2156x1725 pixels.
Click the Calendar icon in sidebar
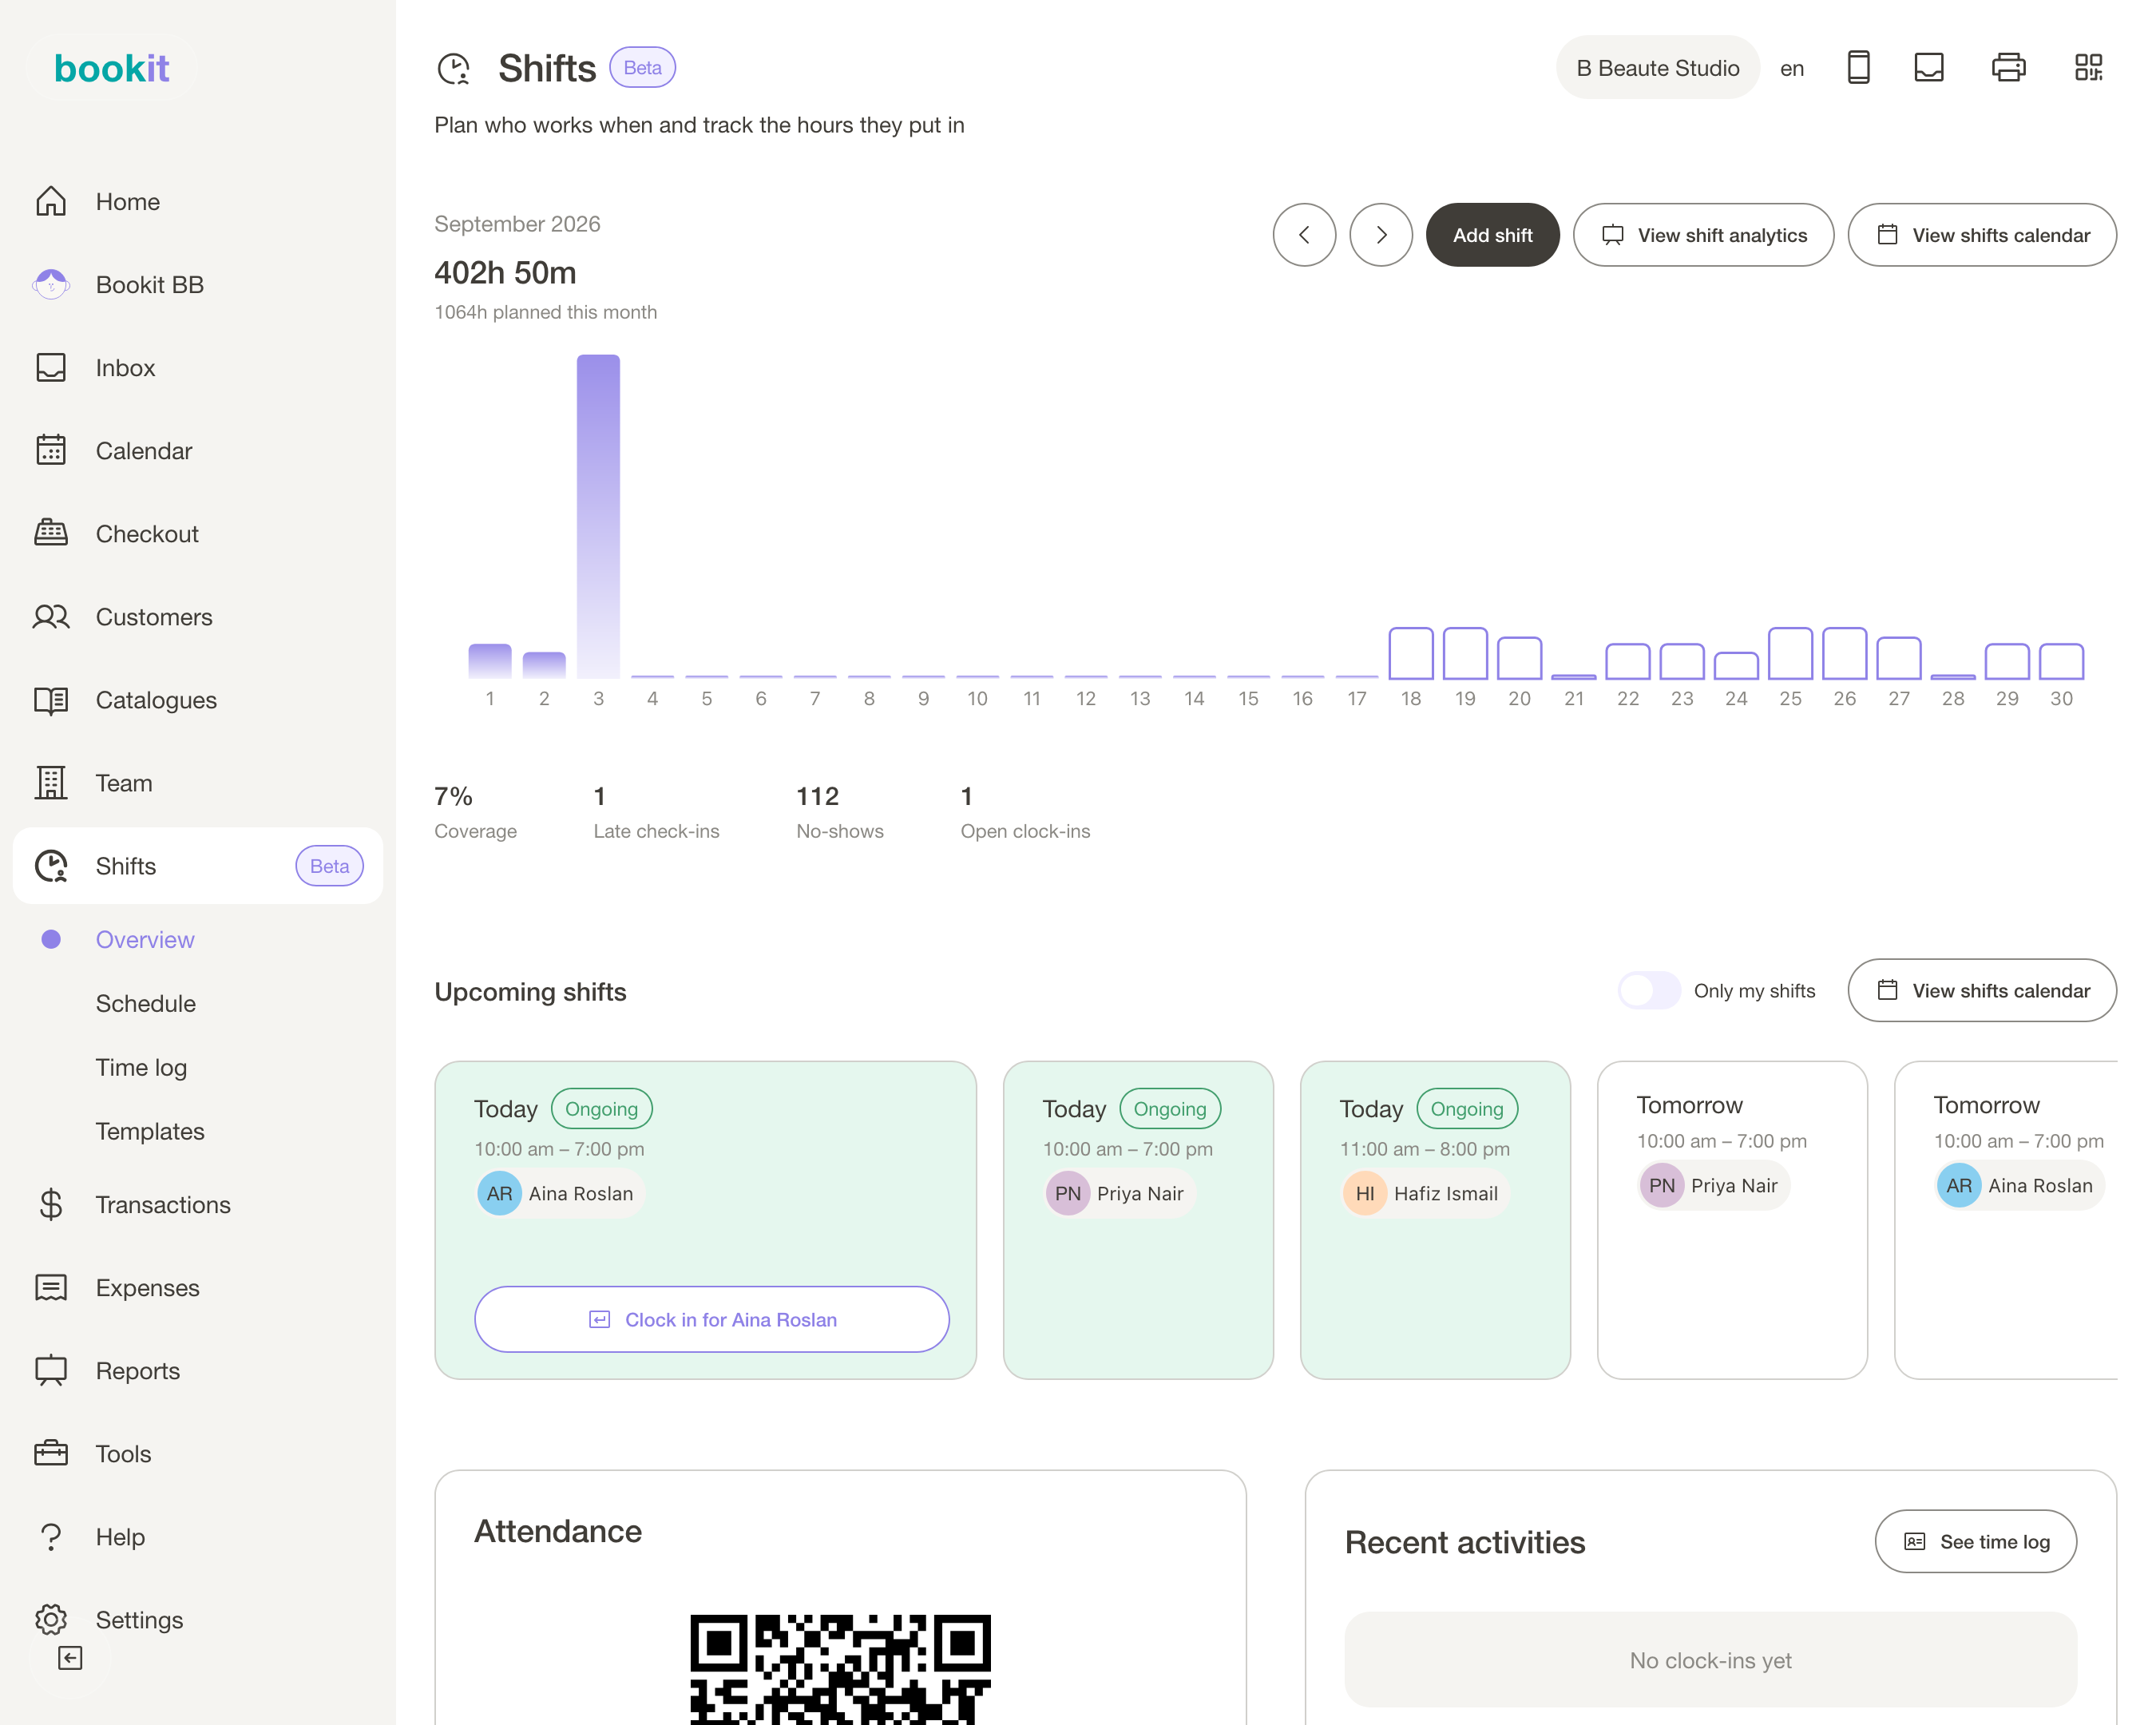[51, 450]
